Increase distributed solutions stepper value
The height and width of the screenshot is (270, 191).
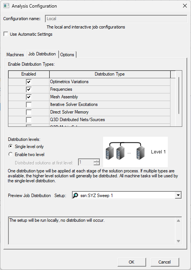tap(97, 161)
